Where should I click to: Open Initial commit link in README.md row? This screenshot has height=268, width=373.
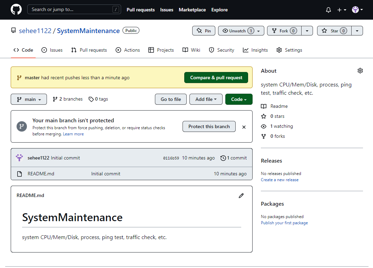pyautogui.click(x=106, y=174)
